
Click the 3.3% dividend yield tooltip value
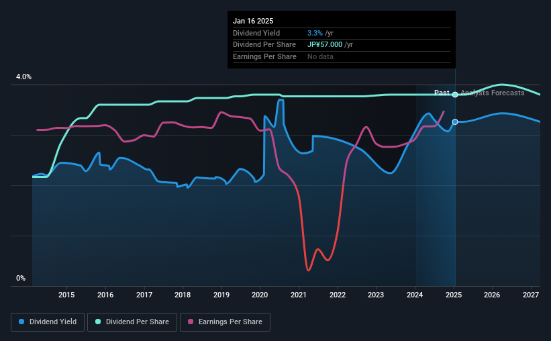point(315,33)
